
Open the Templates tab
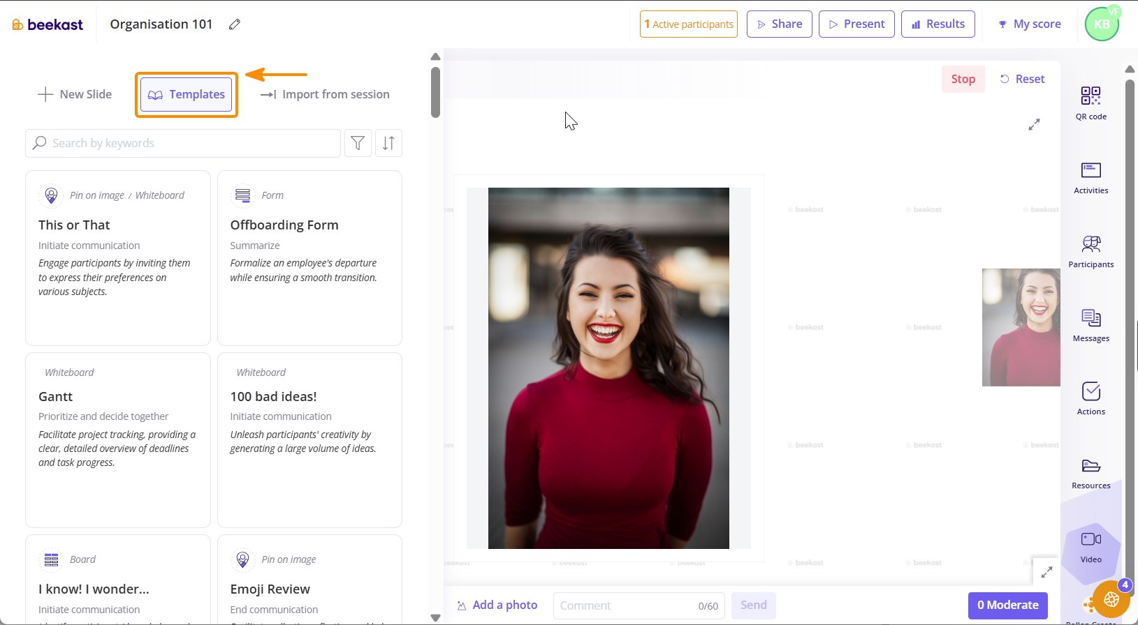[186, 94]
